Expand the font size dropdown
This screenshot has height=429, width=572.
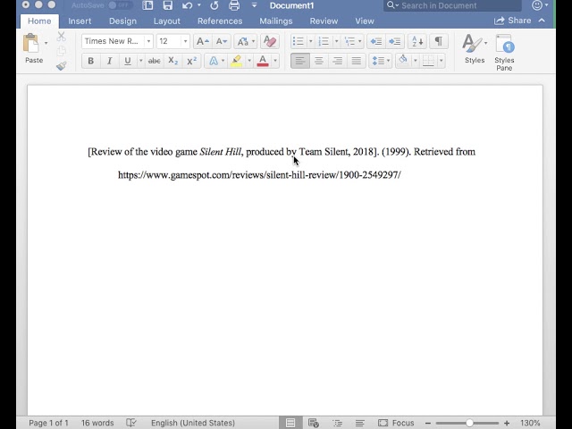click(185, 41)
